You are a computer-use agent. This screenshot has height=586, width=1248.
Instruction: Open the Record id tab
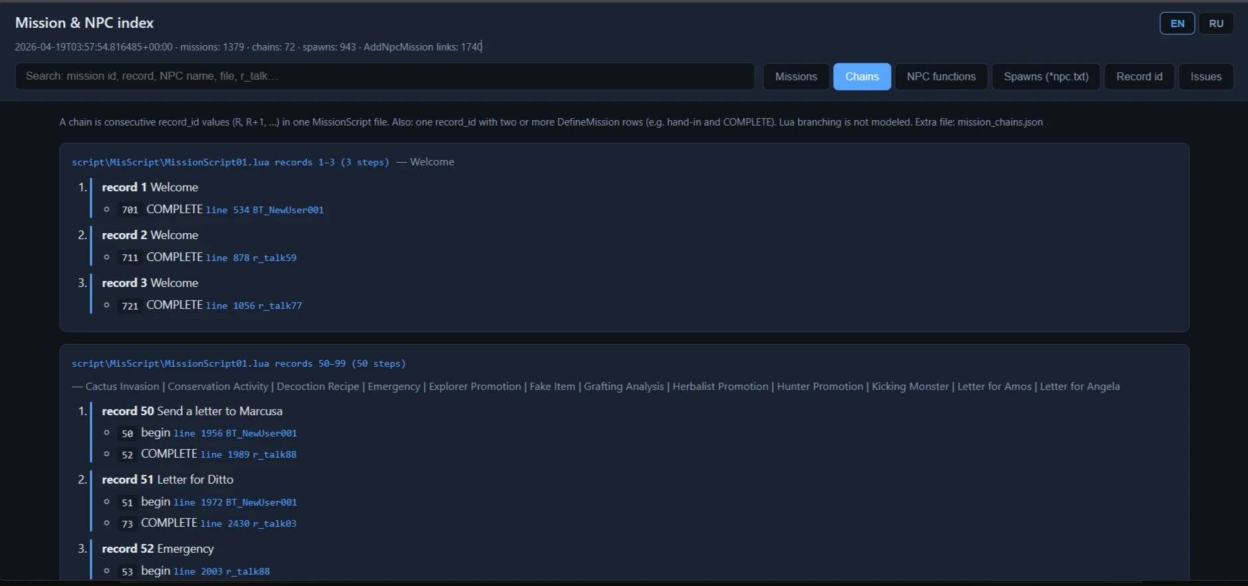[x=1139, y=77]
